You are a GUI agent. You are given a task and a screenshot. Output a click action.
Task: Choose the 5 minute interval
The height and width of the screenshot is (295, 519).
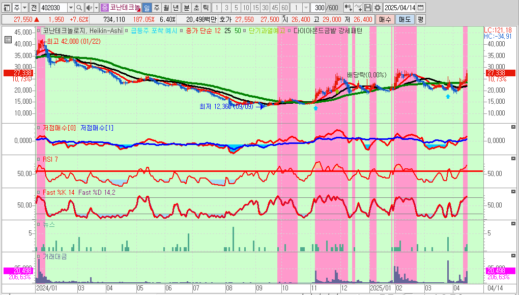(236, 8)
